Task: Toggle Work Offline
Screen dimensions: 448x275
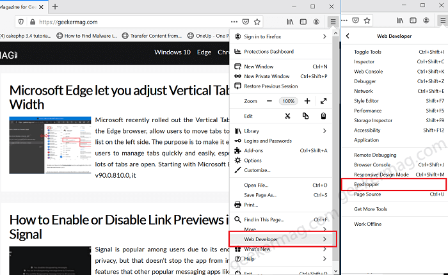Action: (x=395, y=224)
